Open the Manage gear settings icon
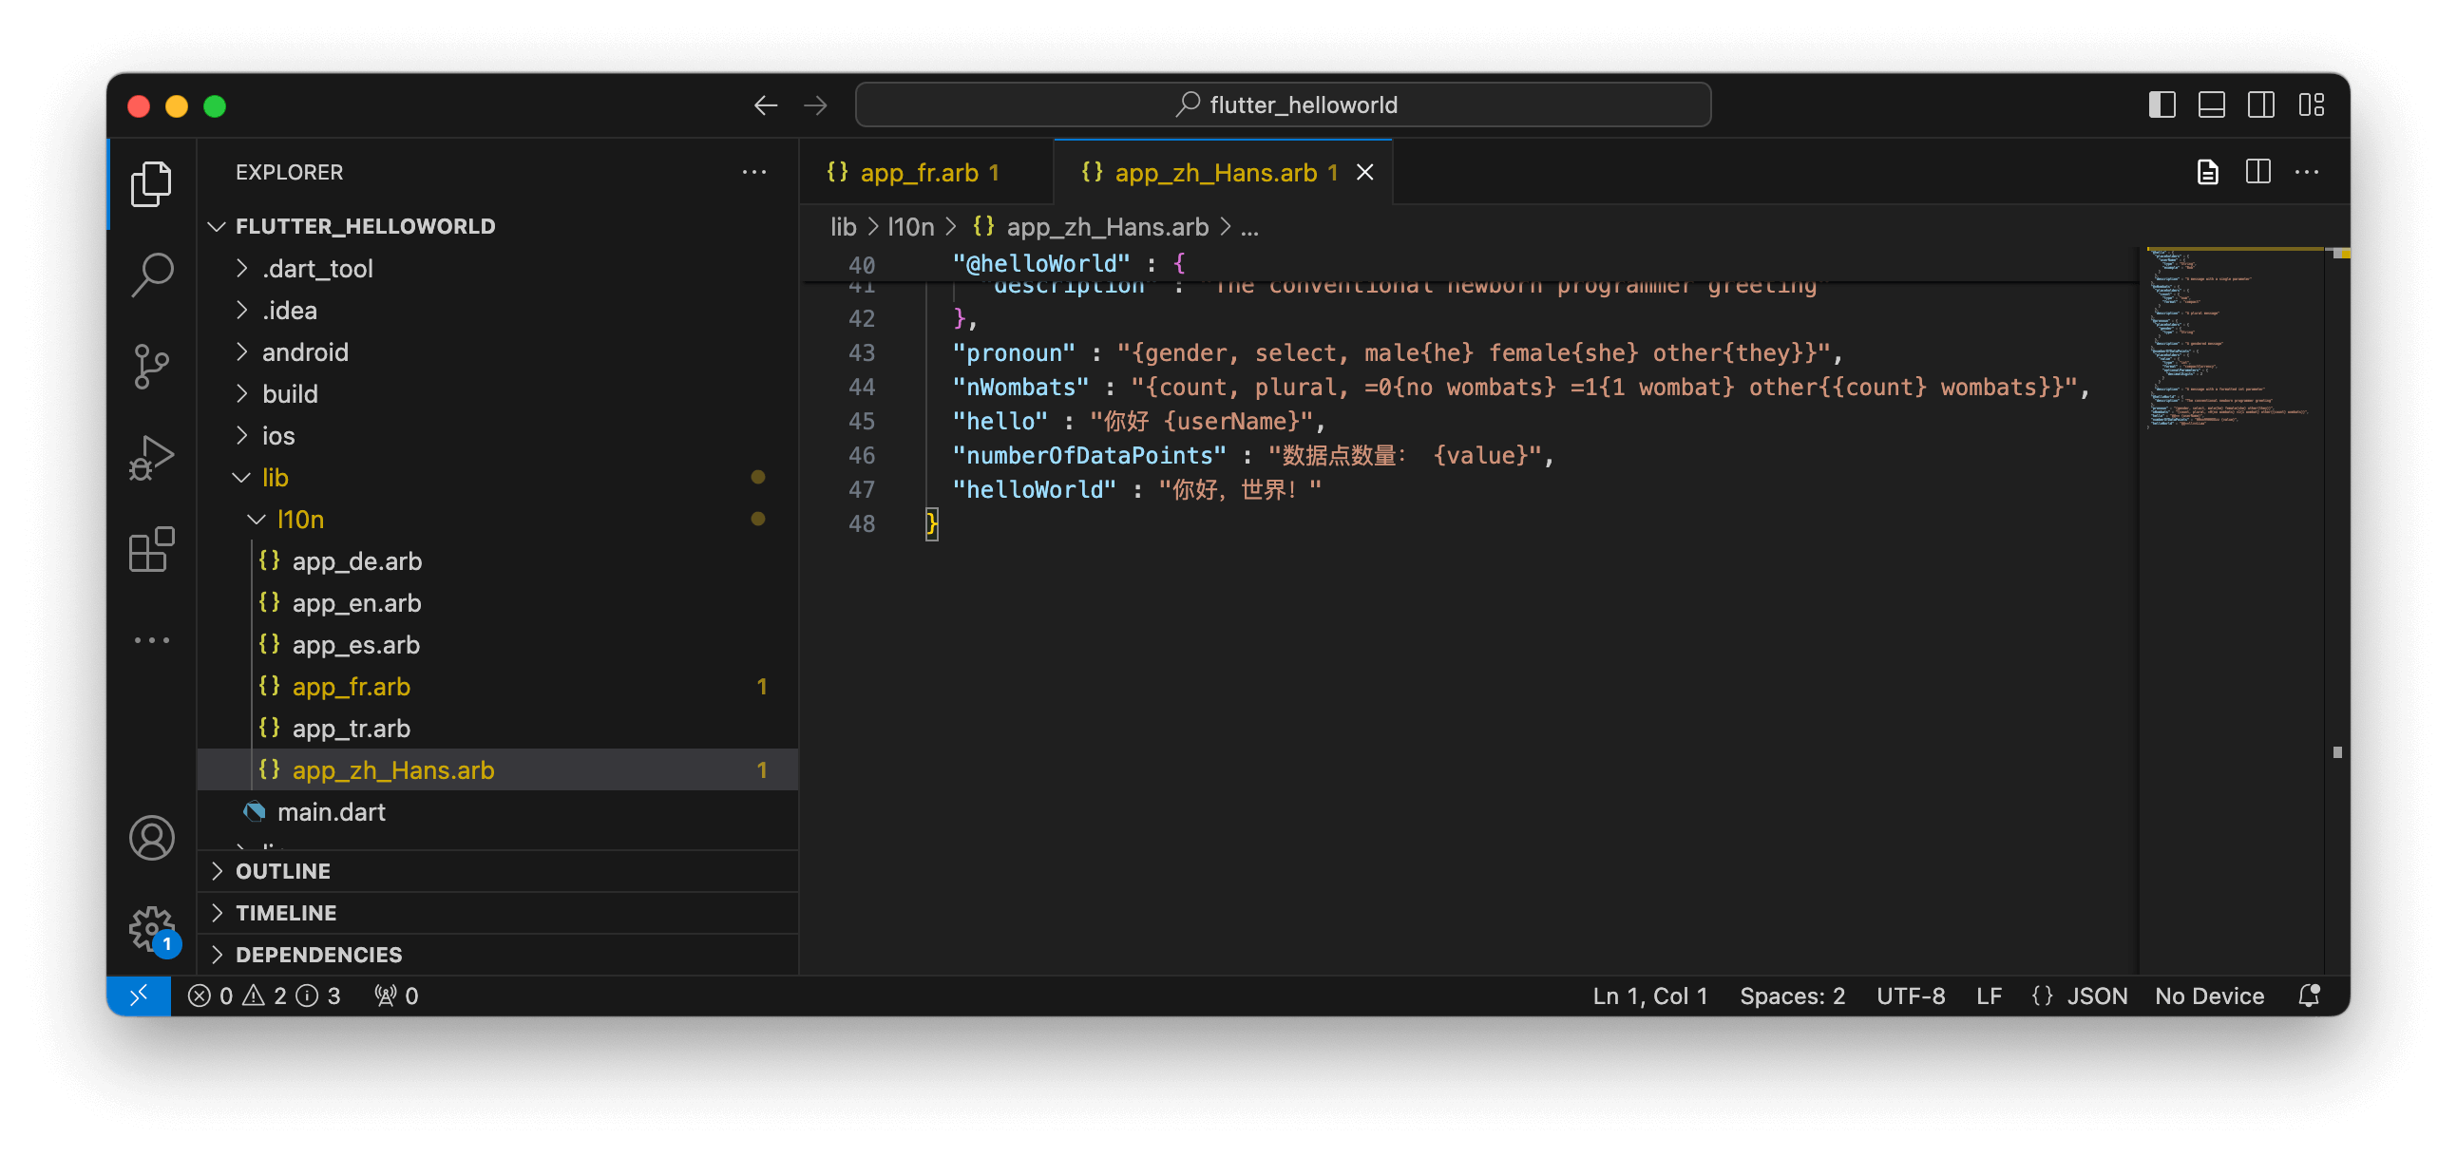 click(x=151, y=927)
